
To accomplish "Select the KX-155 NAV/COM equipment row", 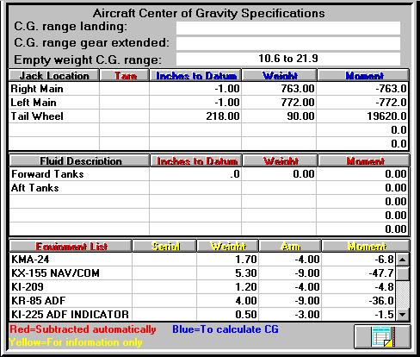I will tap(202, 273).
